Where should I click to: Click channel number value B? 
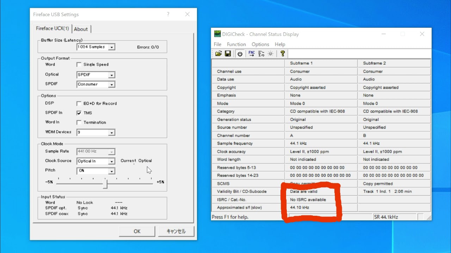pyautogui.click(x=365, y=136)
